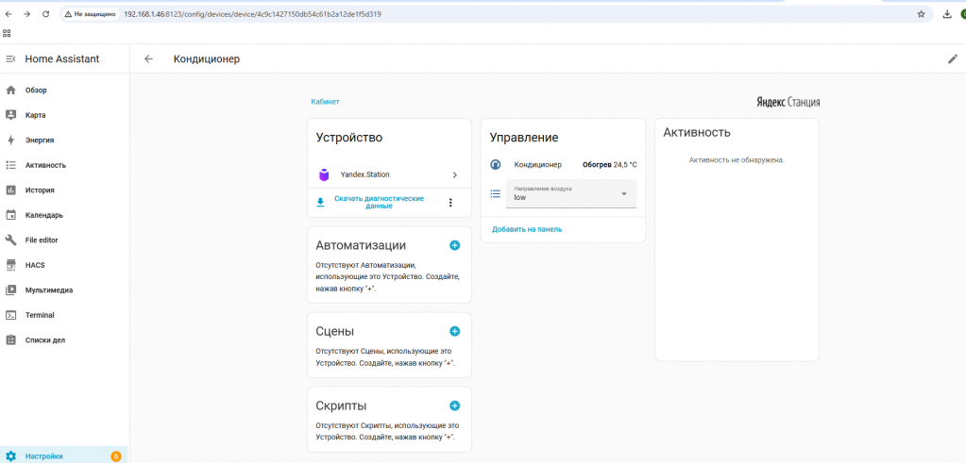
Task: Click the download diagnostics arrow icon
Action: tap(320, 203)
